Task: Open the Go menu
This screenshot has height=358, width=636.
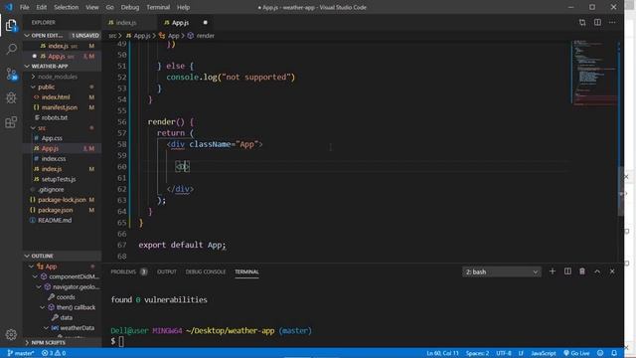Action: (x=109, y=7)
